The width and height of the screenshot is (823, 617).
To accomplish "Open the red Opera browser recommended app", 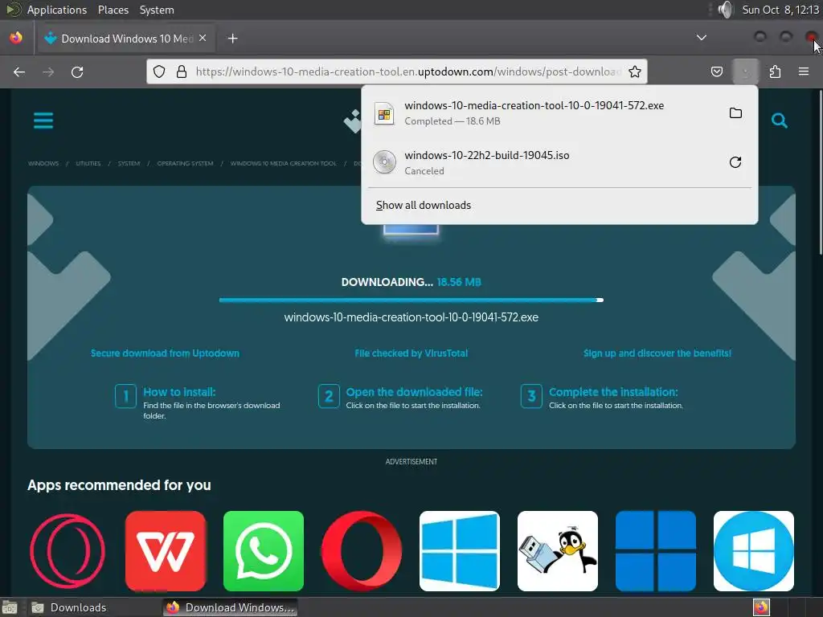I will tap(362, 551).
